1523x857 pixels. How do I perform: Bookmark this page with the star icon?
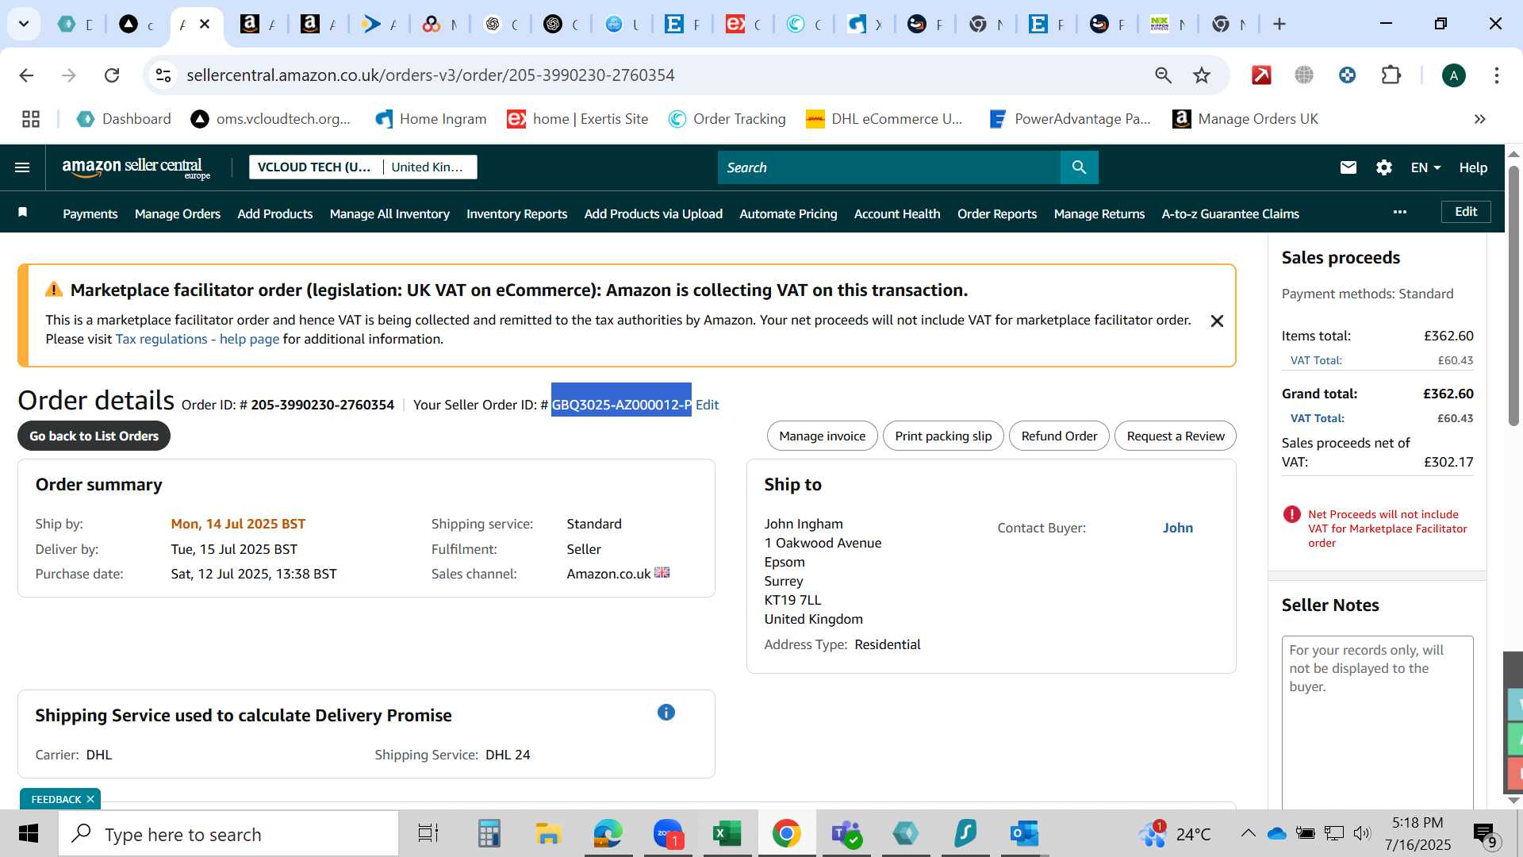[x=1202, y=75]
